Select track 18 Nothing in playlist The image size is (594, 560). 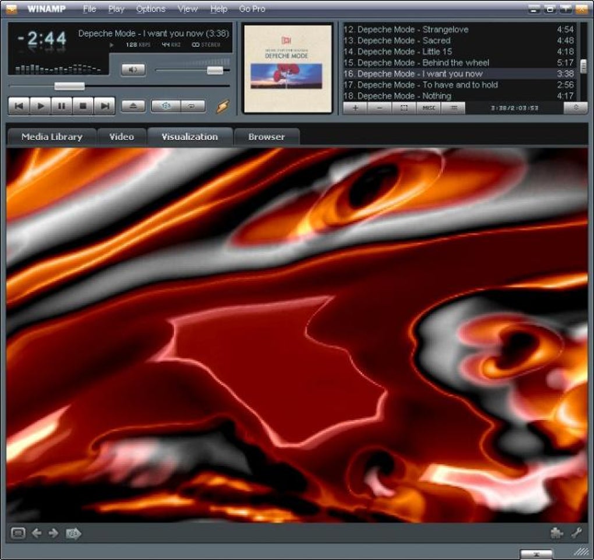click(459, 96)
